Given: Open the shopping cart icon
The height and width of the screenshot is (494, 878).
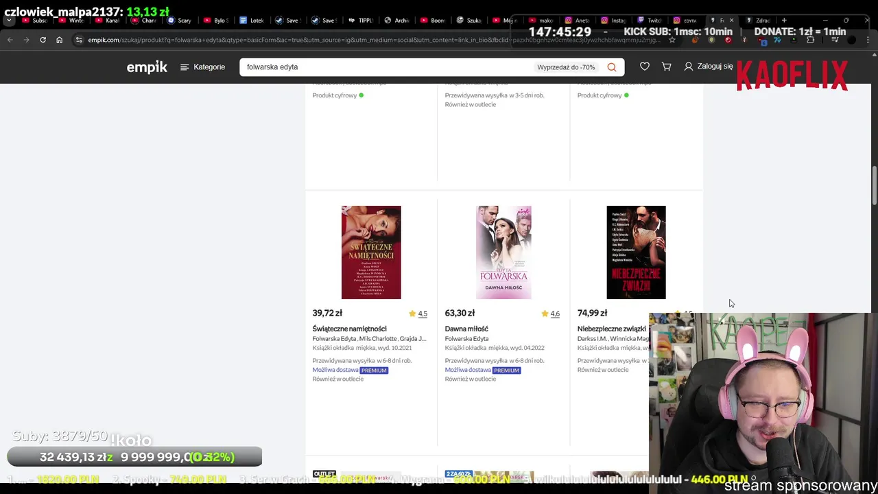Looking at the screenshot, I should 666,67.
